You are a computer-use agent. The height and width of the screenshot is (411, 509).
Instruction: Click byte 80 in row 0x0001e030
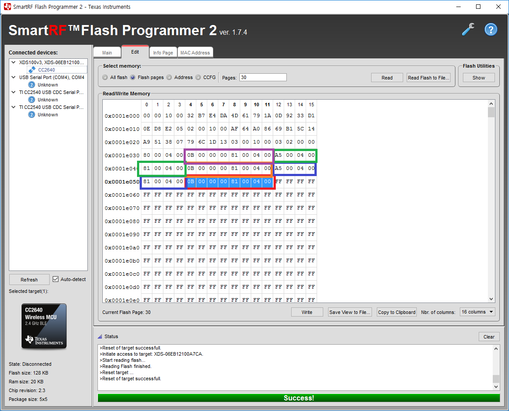(x=147, y=155)
